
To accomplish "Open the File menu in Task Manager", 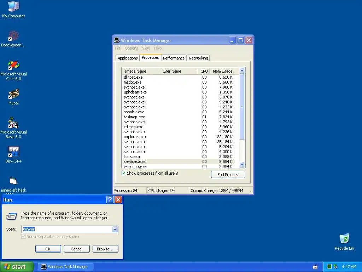I will coord(118,48).
